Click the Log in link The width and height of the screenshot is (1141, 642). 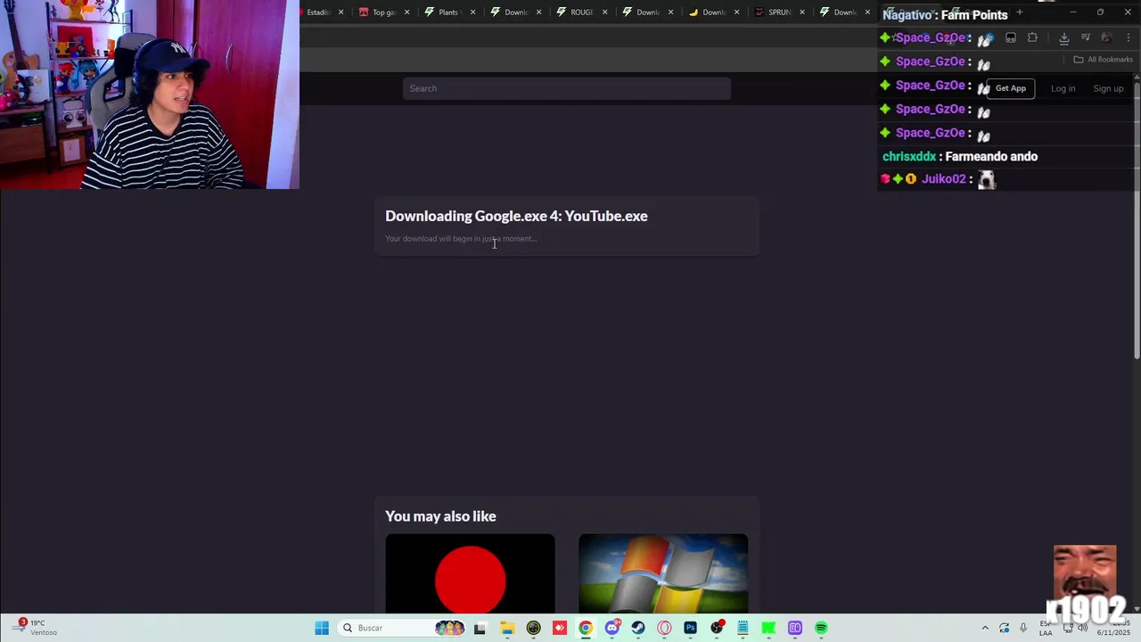[x=1063, y=88]
